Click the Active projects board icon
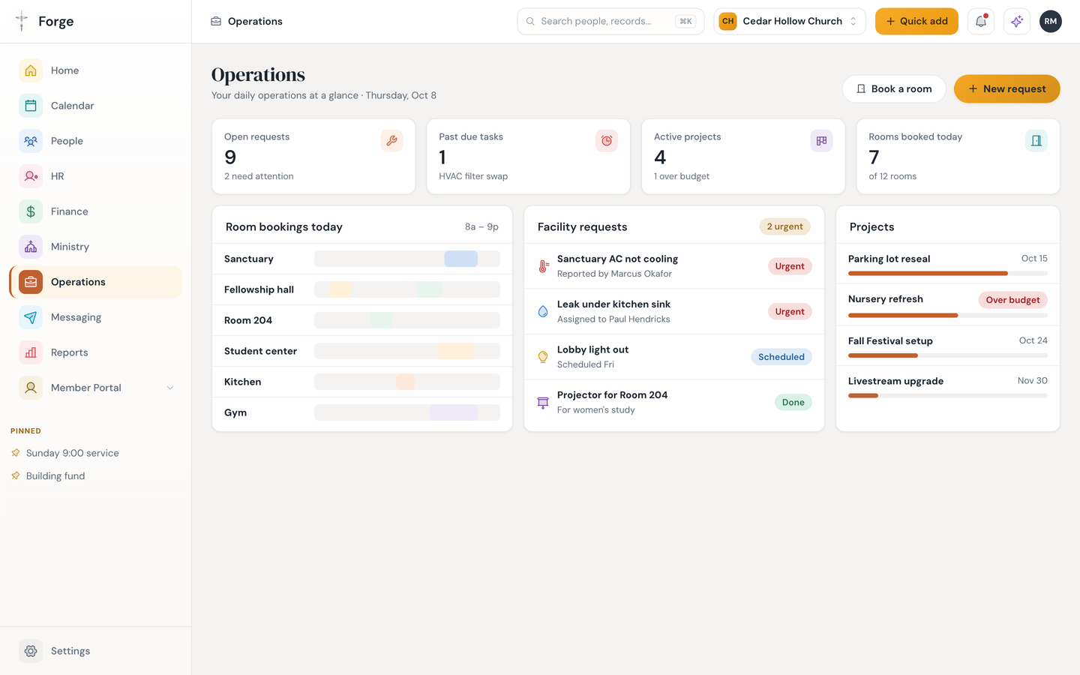The height and width of the screenshot is (675, 1080). pos(821,140)
